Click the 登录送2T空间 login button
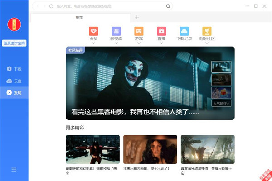The height and width of the screenshot is (181, 272). tap(14, 43)
